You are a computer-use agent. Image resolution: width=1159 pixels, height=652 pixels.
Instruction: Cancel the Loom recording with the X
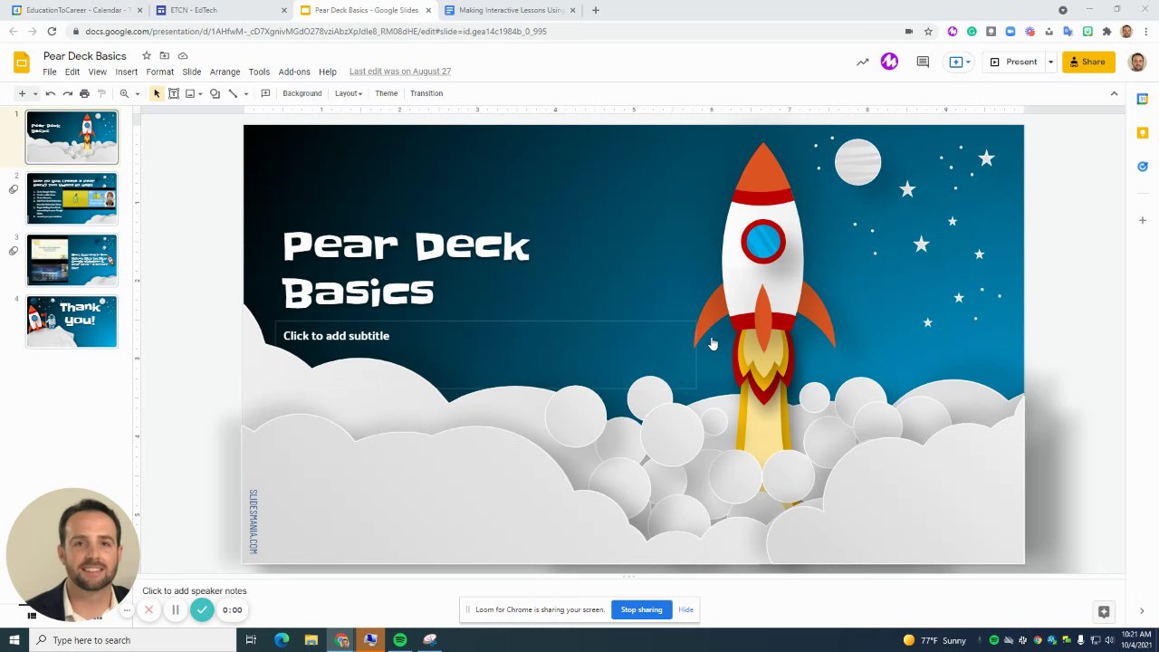click(x=149, y=610)
